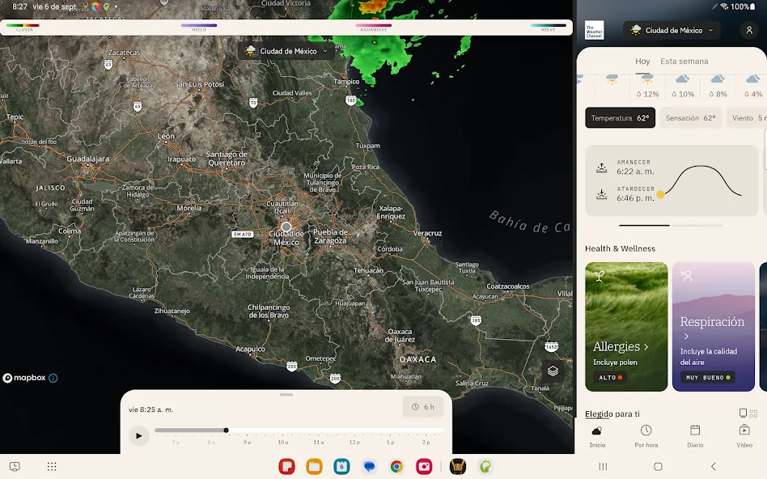Go to the Video tab

pyautogui.click(x=744, y=436)
